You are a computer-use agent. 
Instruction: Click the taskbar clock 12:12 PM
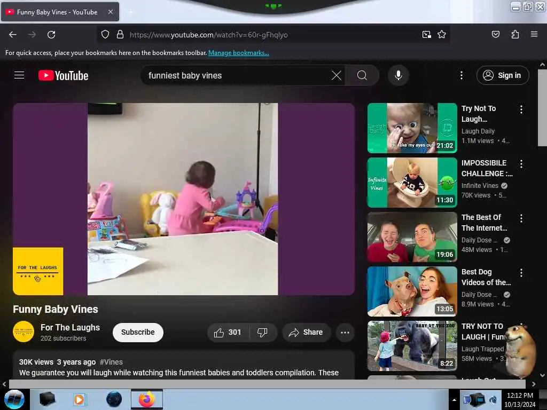[520, 399]
